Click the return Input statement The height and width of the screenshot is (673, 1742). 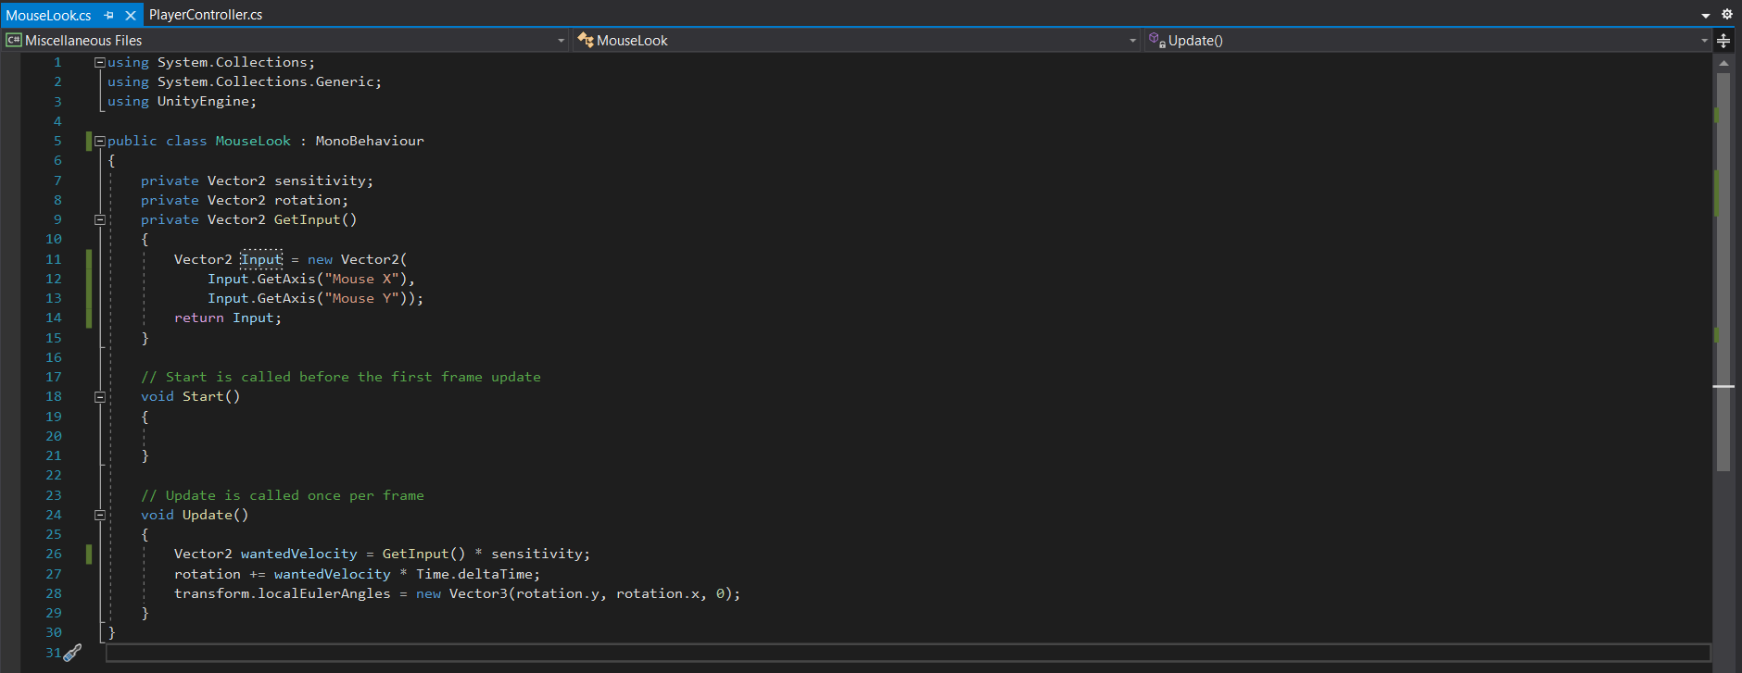click(x=228, y=318)
